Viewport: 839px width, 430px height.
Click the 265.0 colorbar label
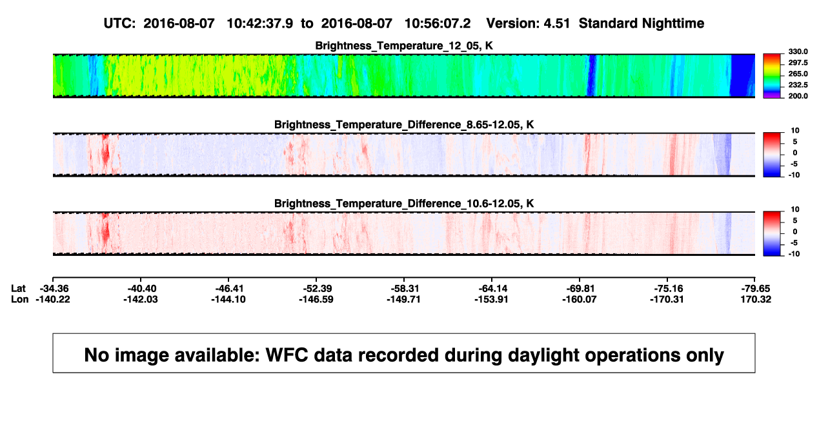click(798, 74)
